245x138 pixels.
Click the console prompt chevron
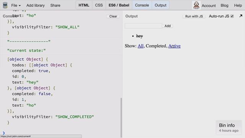(4, 133)
